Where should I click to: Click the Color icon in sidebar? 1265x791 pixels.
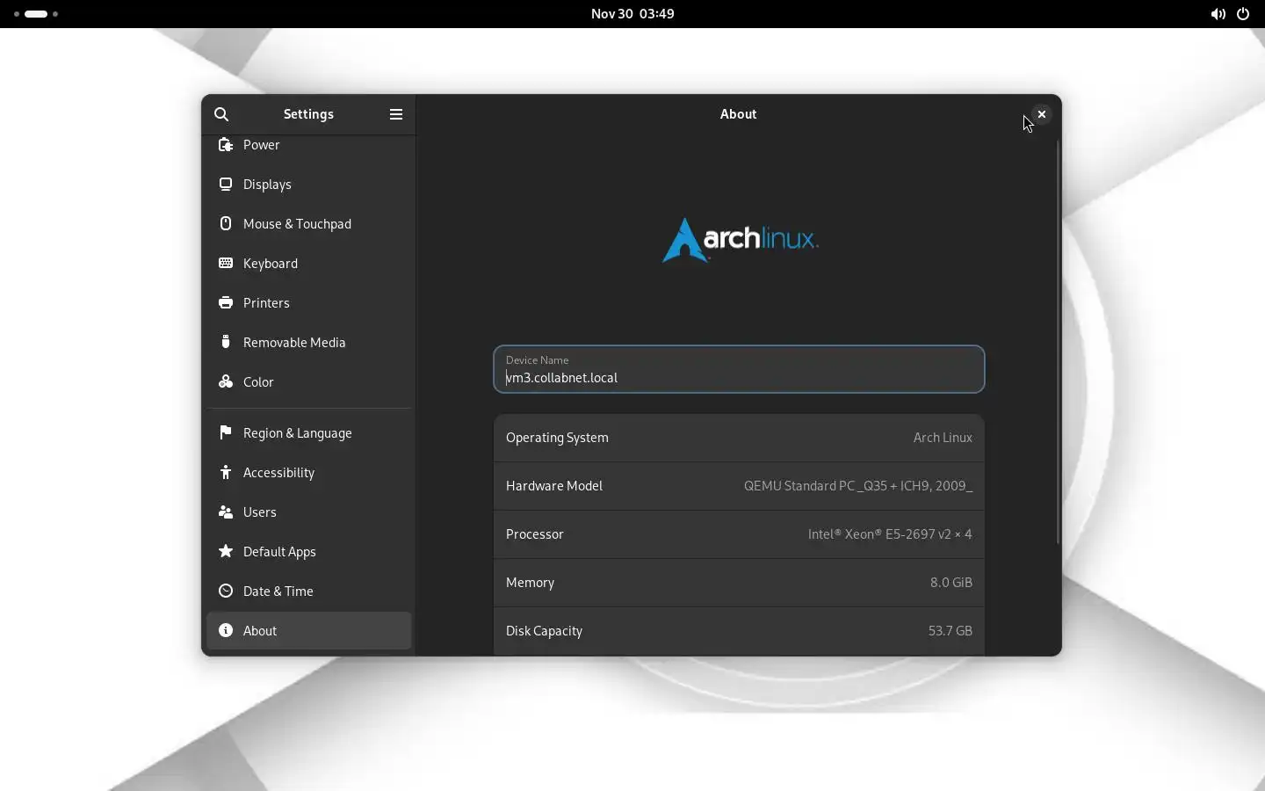226,381
